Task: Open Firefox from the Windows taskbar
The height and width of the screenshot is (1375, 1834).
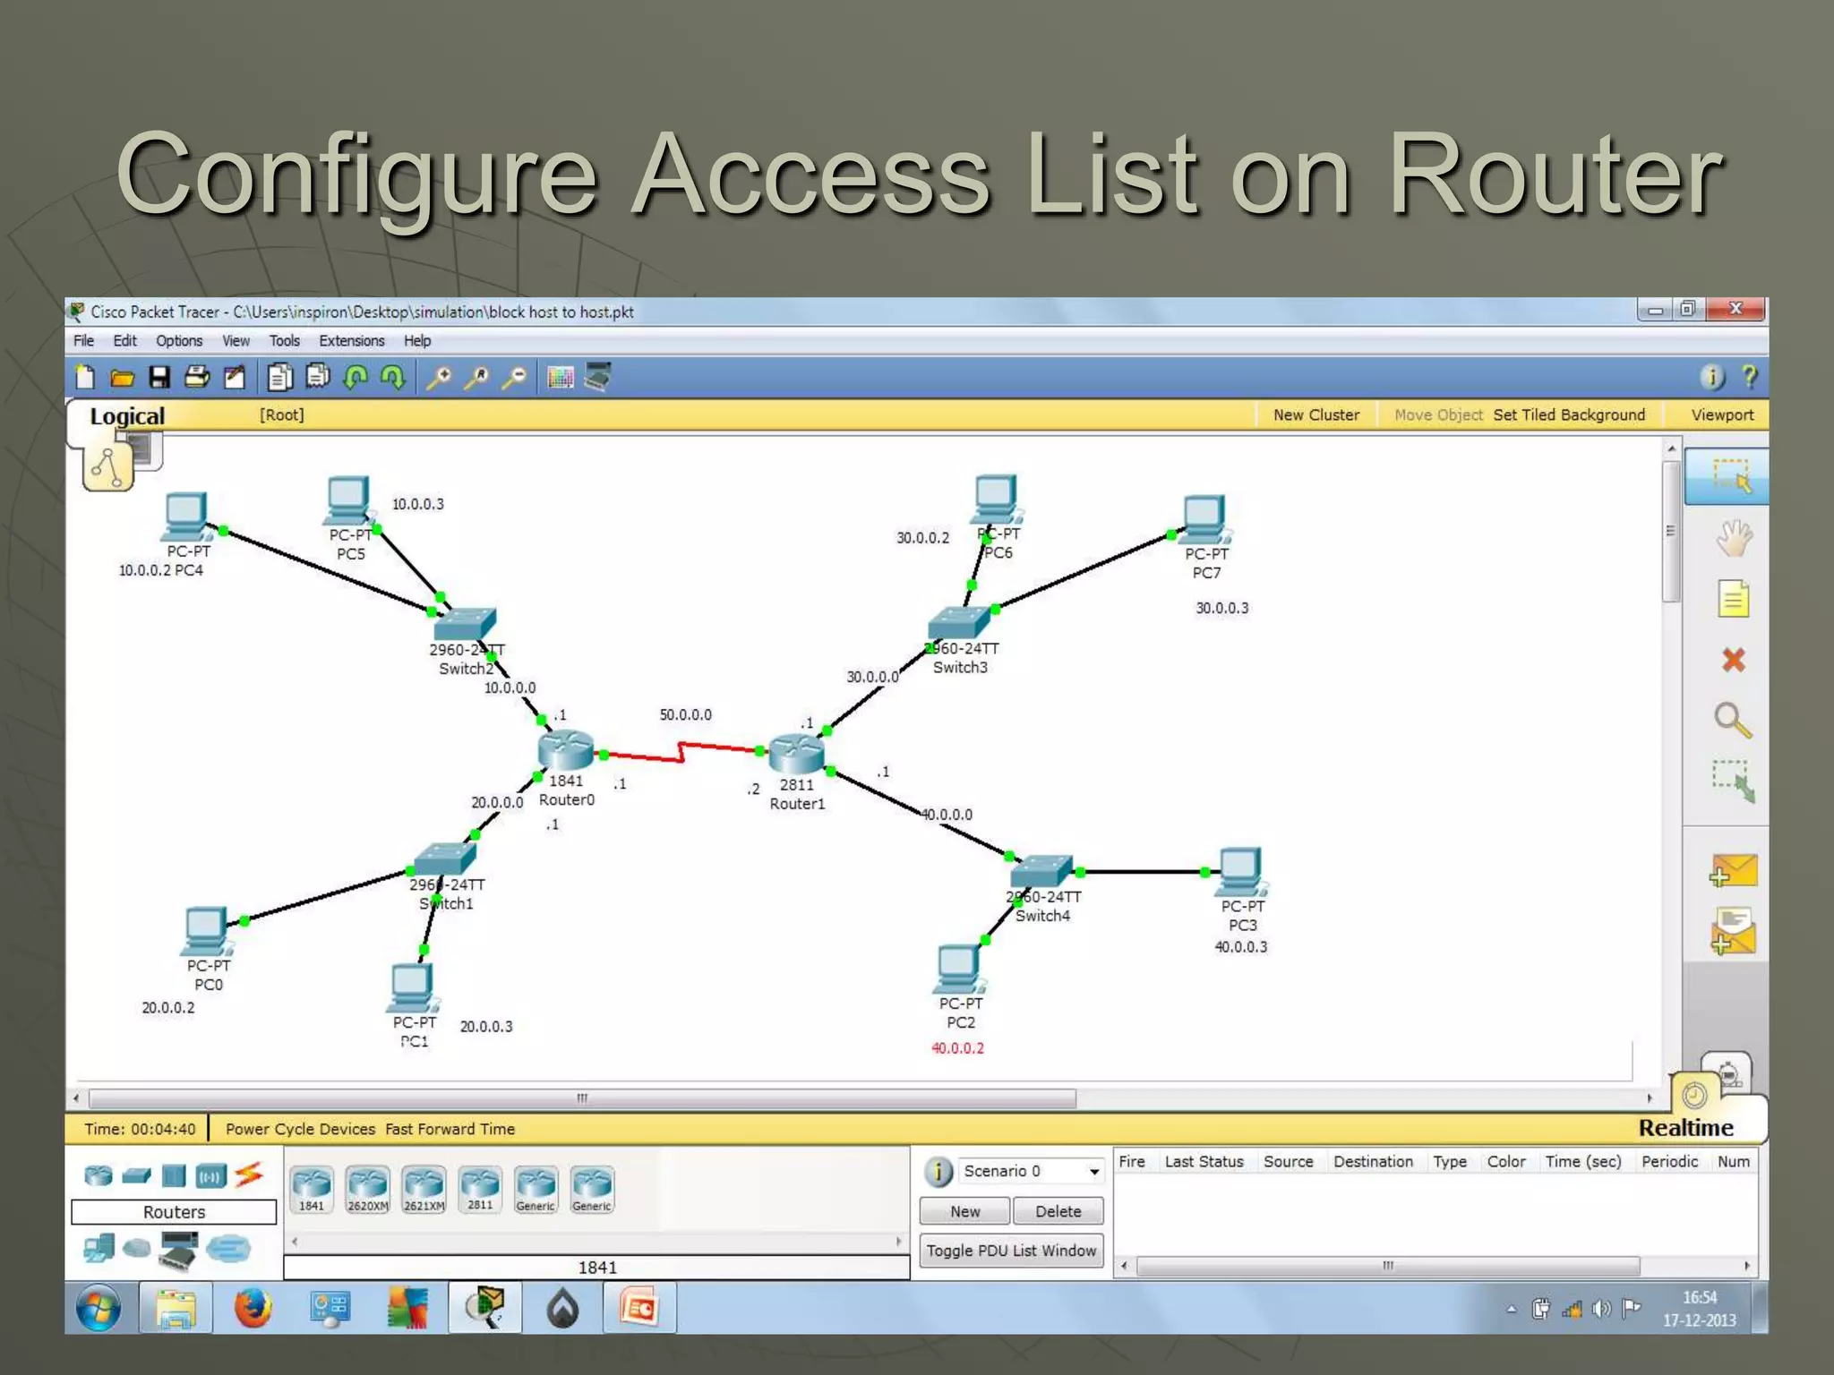Action: [253, 1309]
